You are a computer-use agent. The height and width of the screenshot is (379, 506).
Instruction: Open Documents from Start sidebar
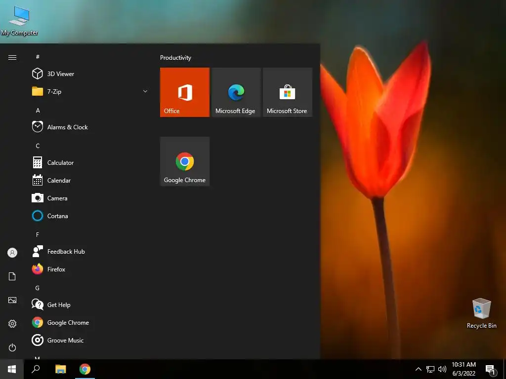click(x=12, y=276)
